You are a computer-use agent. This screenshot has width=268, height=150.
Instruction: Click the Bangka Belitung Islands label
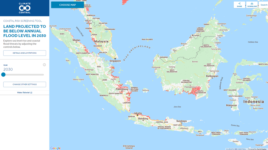pos(134,89)
